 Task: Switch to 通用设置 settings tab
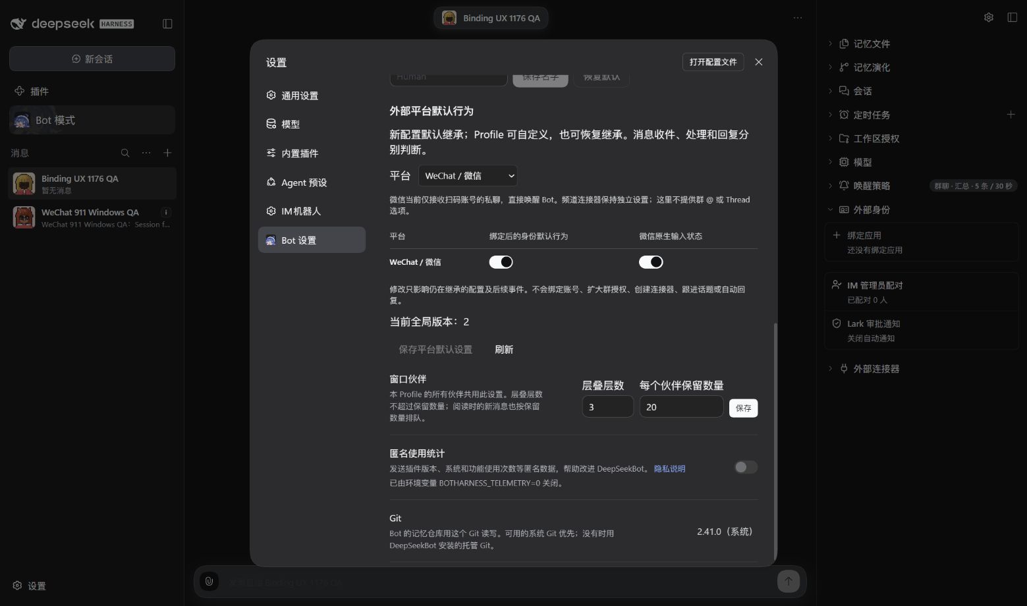tap(312, 96)
